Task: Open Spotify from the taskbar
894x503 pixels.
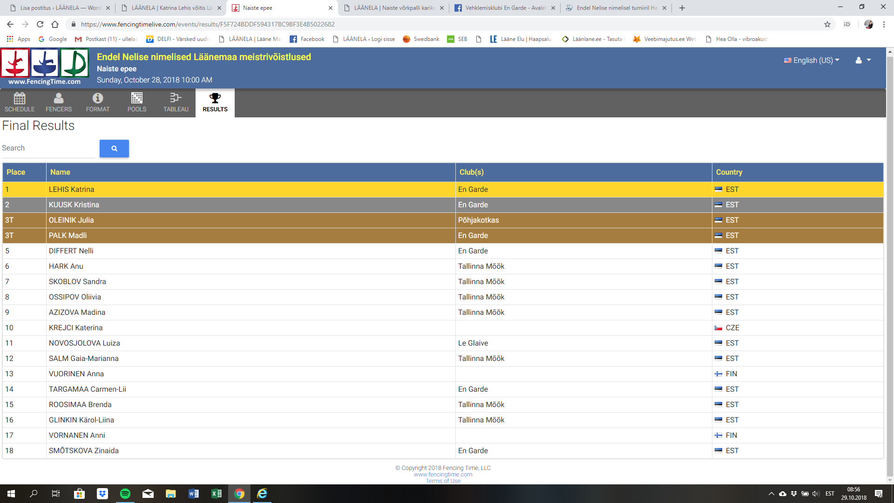Action: click(125, 494)
